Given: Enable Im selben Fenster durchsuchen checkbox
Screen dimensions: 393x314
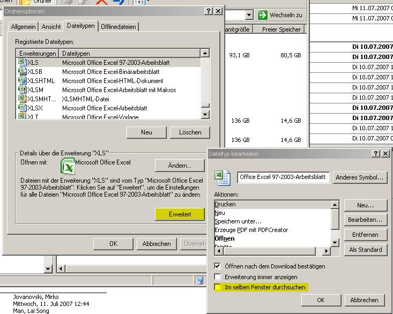Looking at the screenshot, I should [217, 287].
